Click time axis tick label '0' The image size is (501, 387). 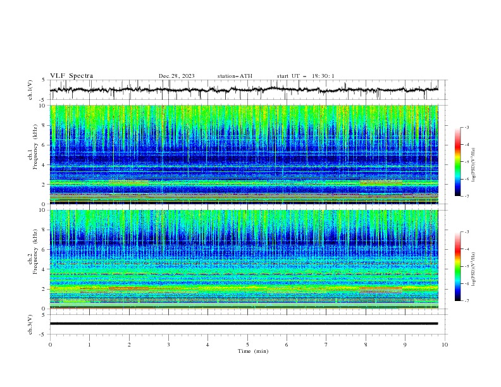(x=50, y=345)
